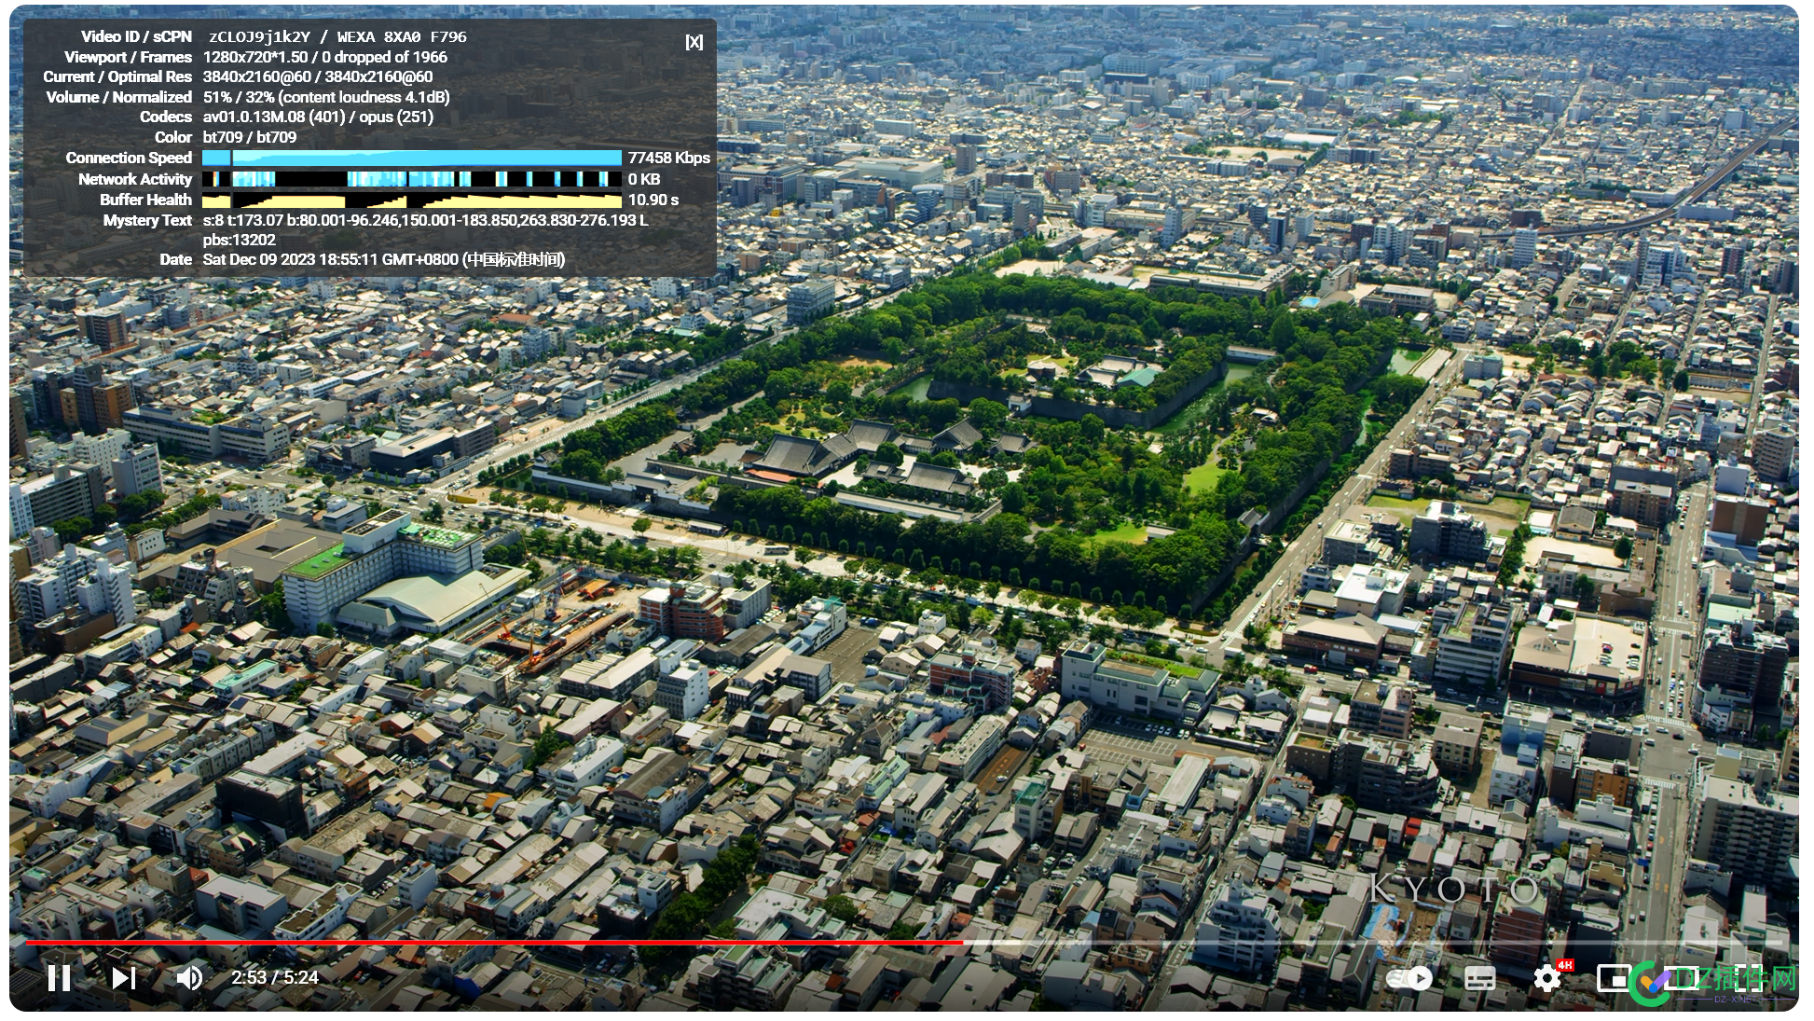Click the Network Activity graph bar
1814x1021 pixels.
coord(412,179)
